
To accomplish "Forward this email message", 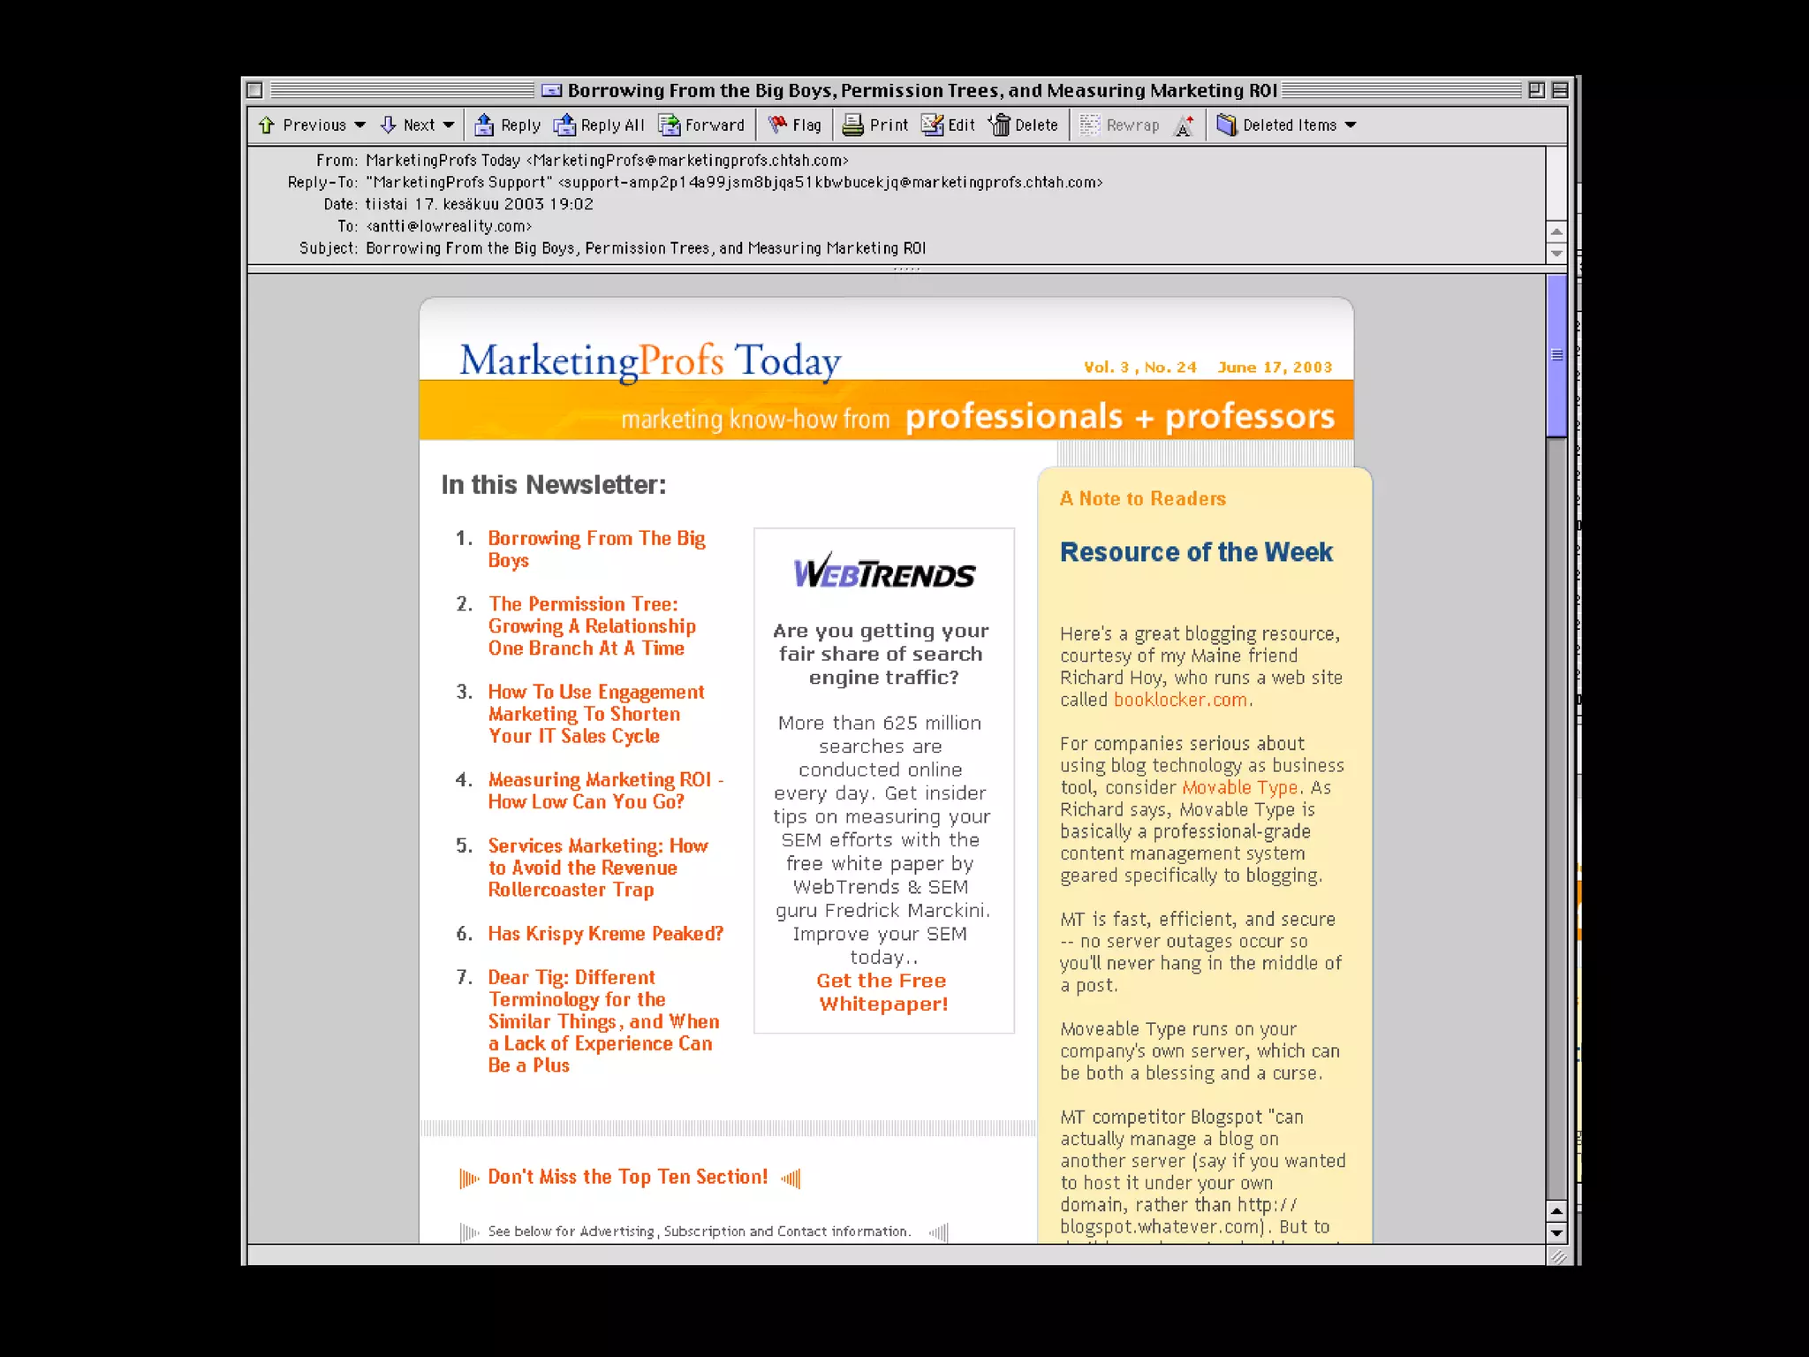I will 670,125.
